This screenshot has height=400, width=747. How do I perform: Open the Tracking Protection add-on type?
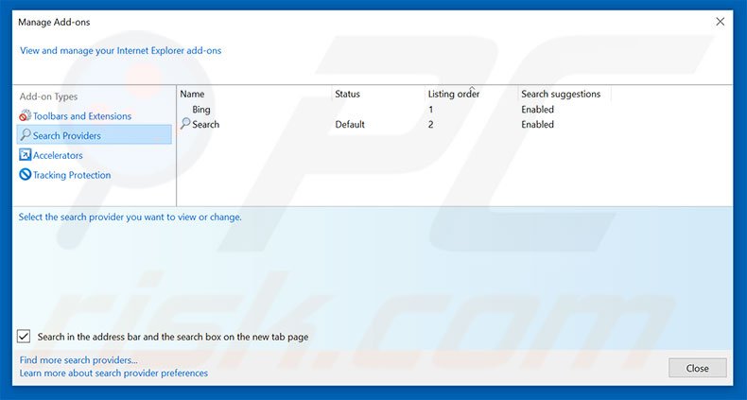(72, 175)
